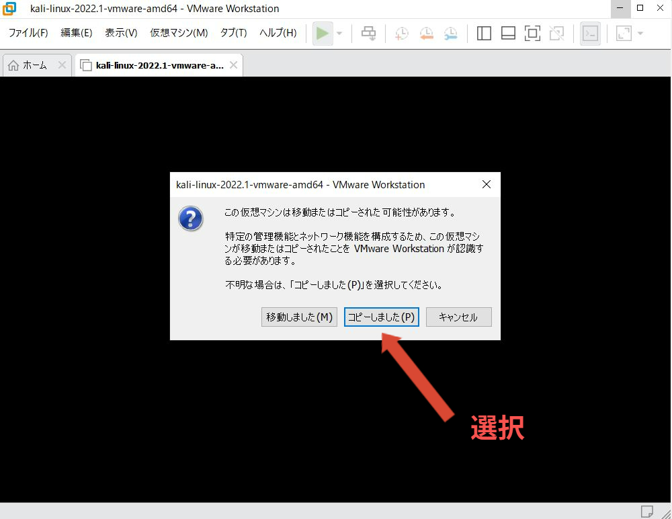This screenshot has height=519, width=672.
Task: Toggle the thumbnail bar view icon
Action: click(x=508, y=33)
